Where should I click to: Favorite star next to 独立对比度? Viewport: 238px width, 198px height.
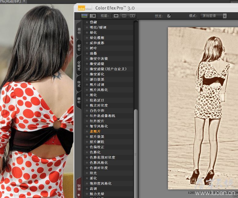click(x=87, y=105)
